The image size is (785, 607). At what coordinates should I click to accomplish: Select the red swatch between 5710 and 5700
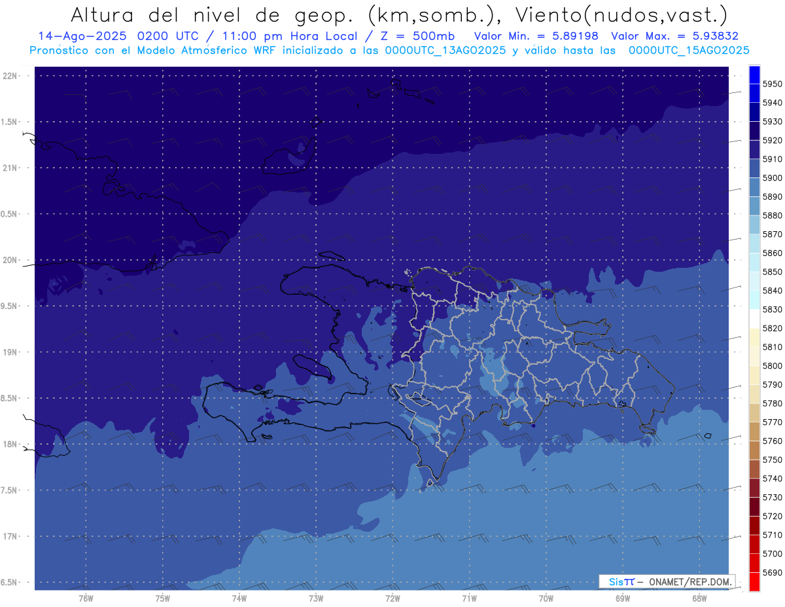coord(754,545)
